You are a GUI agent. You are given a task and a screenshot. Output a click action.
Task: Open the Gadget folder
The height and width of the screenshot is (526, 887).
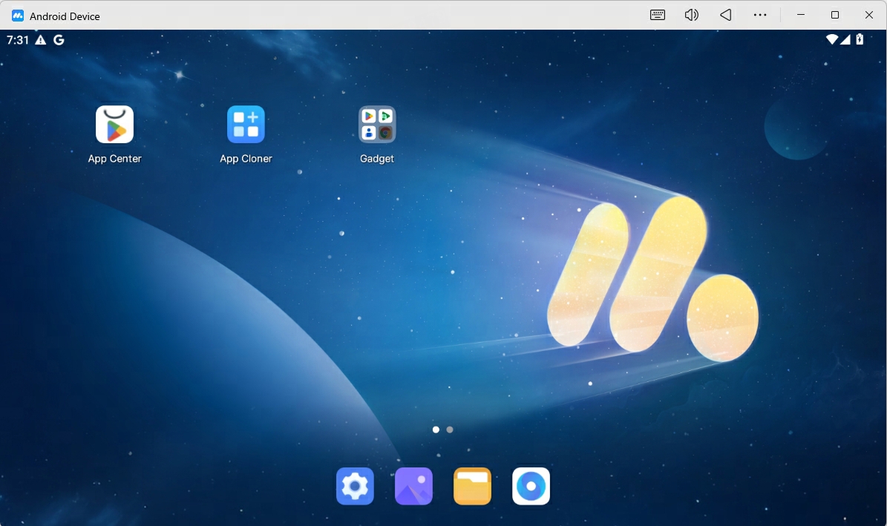click(x=377, y=125)
